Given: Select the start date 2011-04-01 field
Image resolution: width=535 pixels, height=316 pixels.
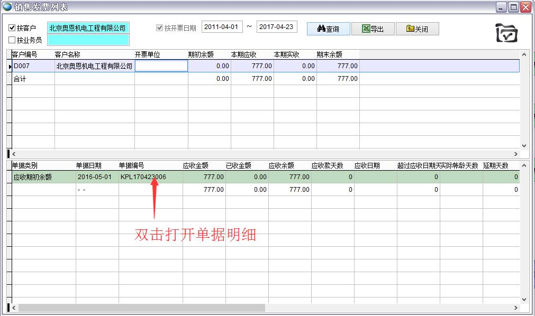Looking at the screenshot, I should 222,27.
